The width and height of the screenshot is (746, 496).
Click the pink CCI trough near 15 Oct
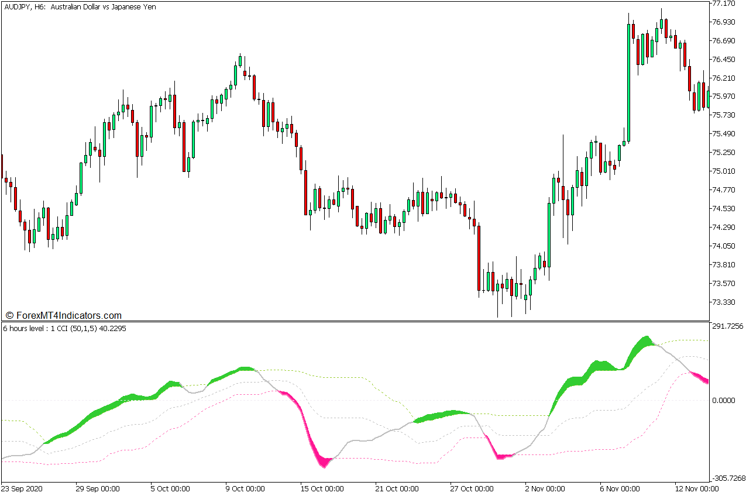pyautogui.click(x=324, y=462)
